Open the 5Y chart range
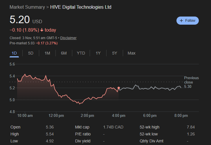Screen dimensions: 211x145 pos(115,53)
